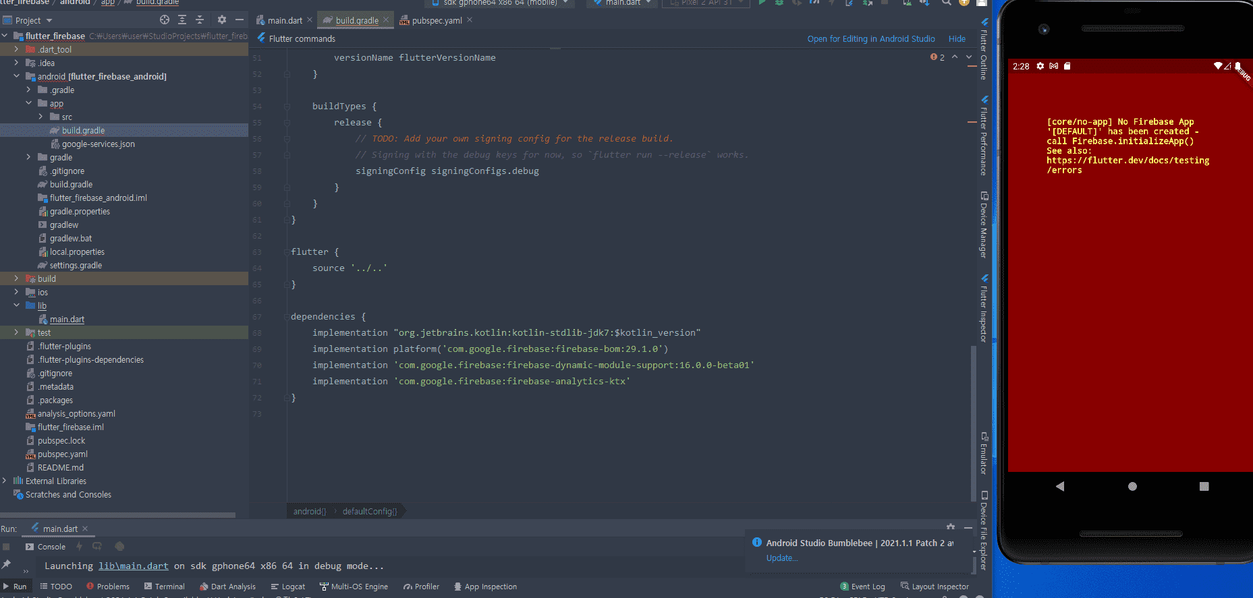The width and height of the screenshot is (1253, 598).
Task: Open the Profiler tool window
Action: pos(421,587)
